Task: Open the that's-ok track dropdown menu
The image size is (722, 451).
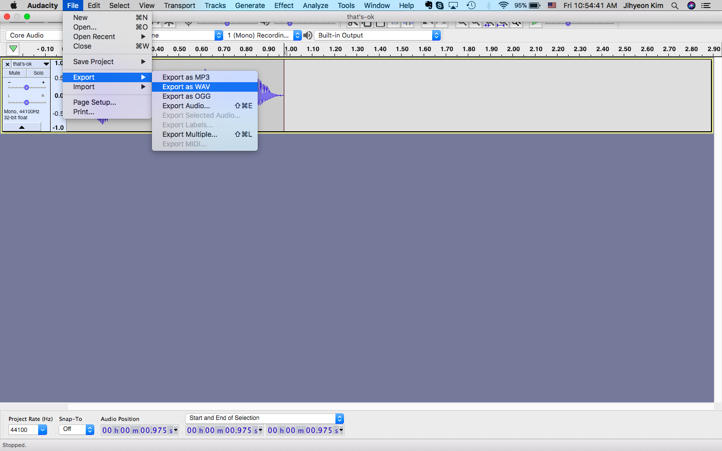Action: pyautogui.click(x=46, y=64)
